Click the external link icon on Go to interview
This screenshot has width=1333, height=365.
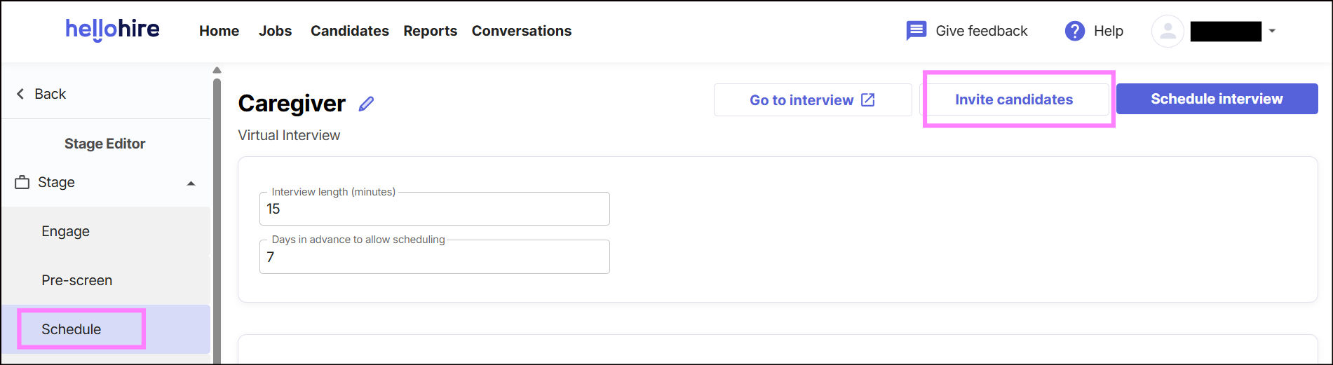click(x=868, y=100)
